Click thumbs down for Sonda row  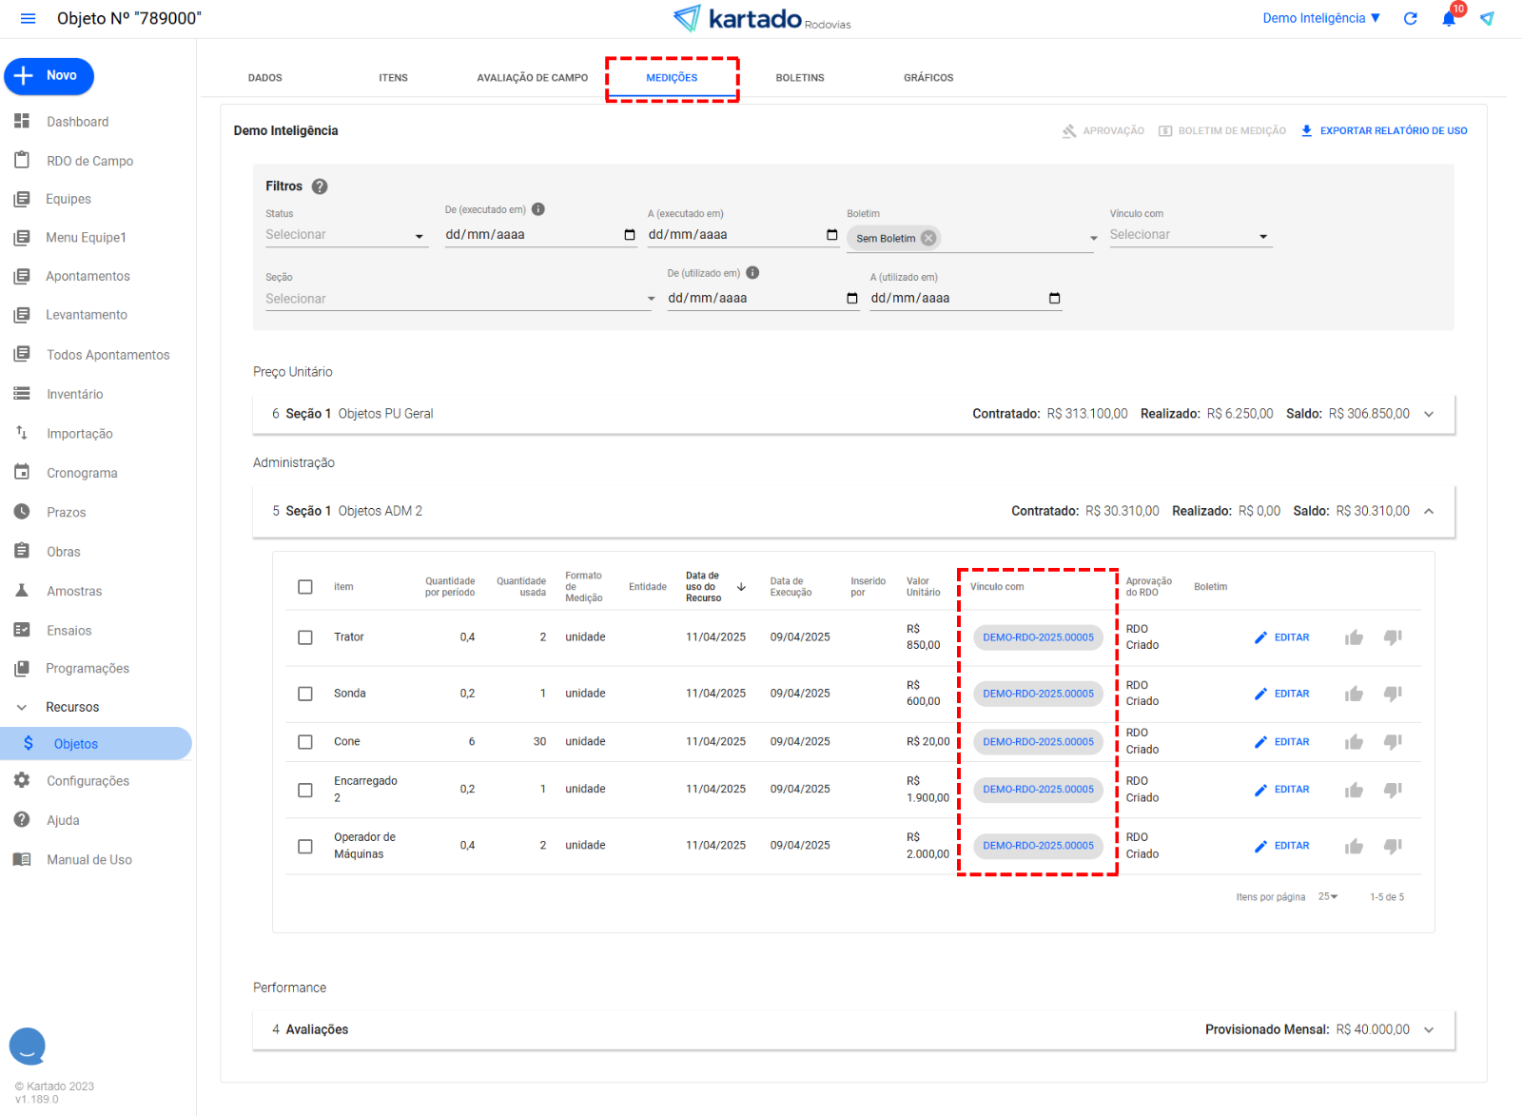click(1393, 694)
